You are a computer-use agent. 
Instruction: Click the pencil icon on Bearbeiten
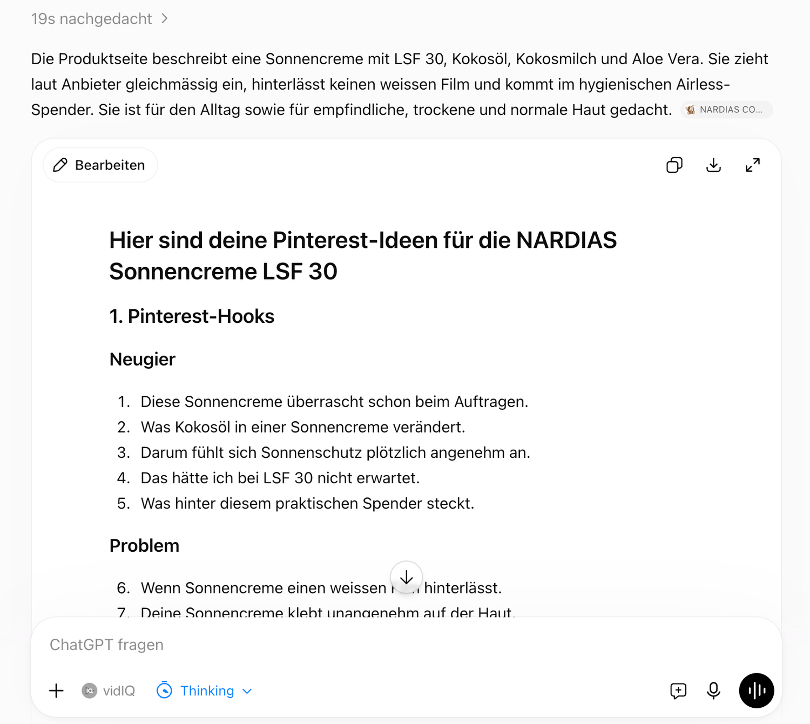point(60,165)
